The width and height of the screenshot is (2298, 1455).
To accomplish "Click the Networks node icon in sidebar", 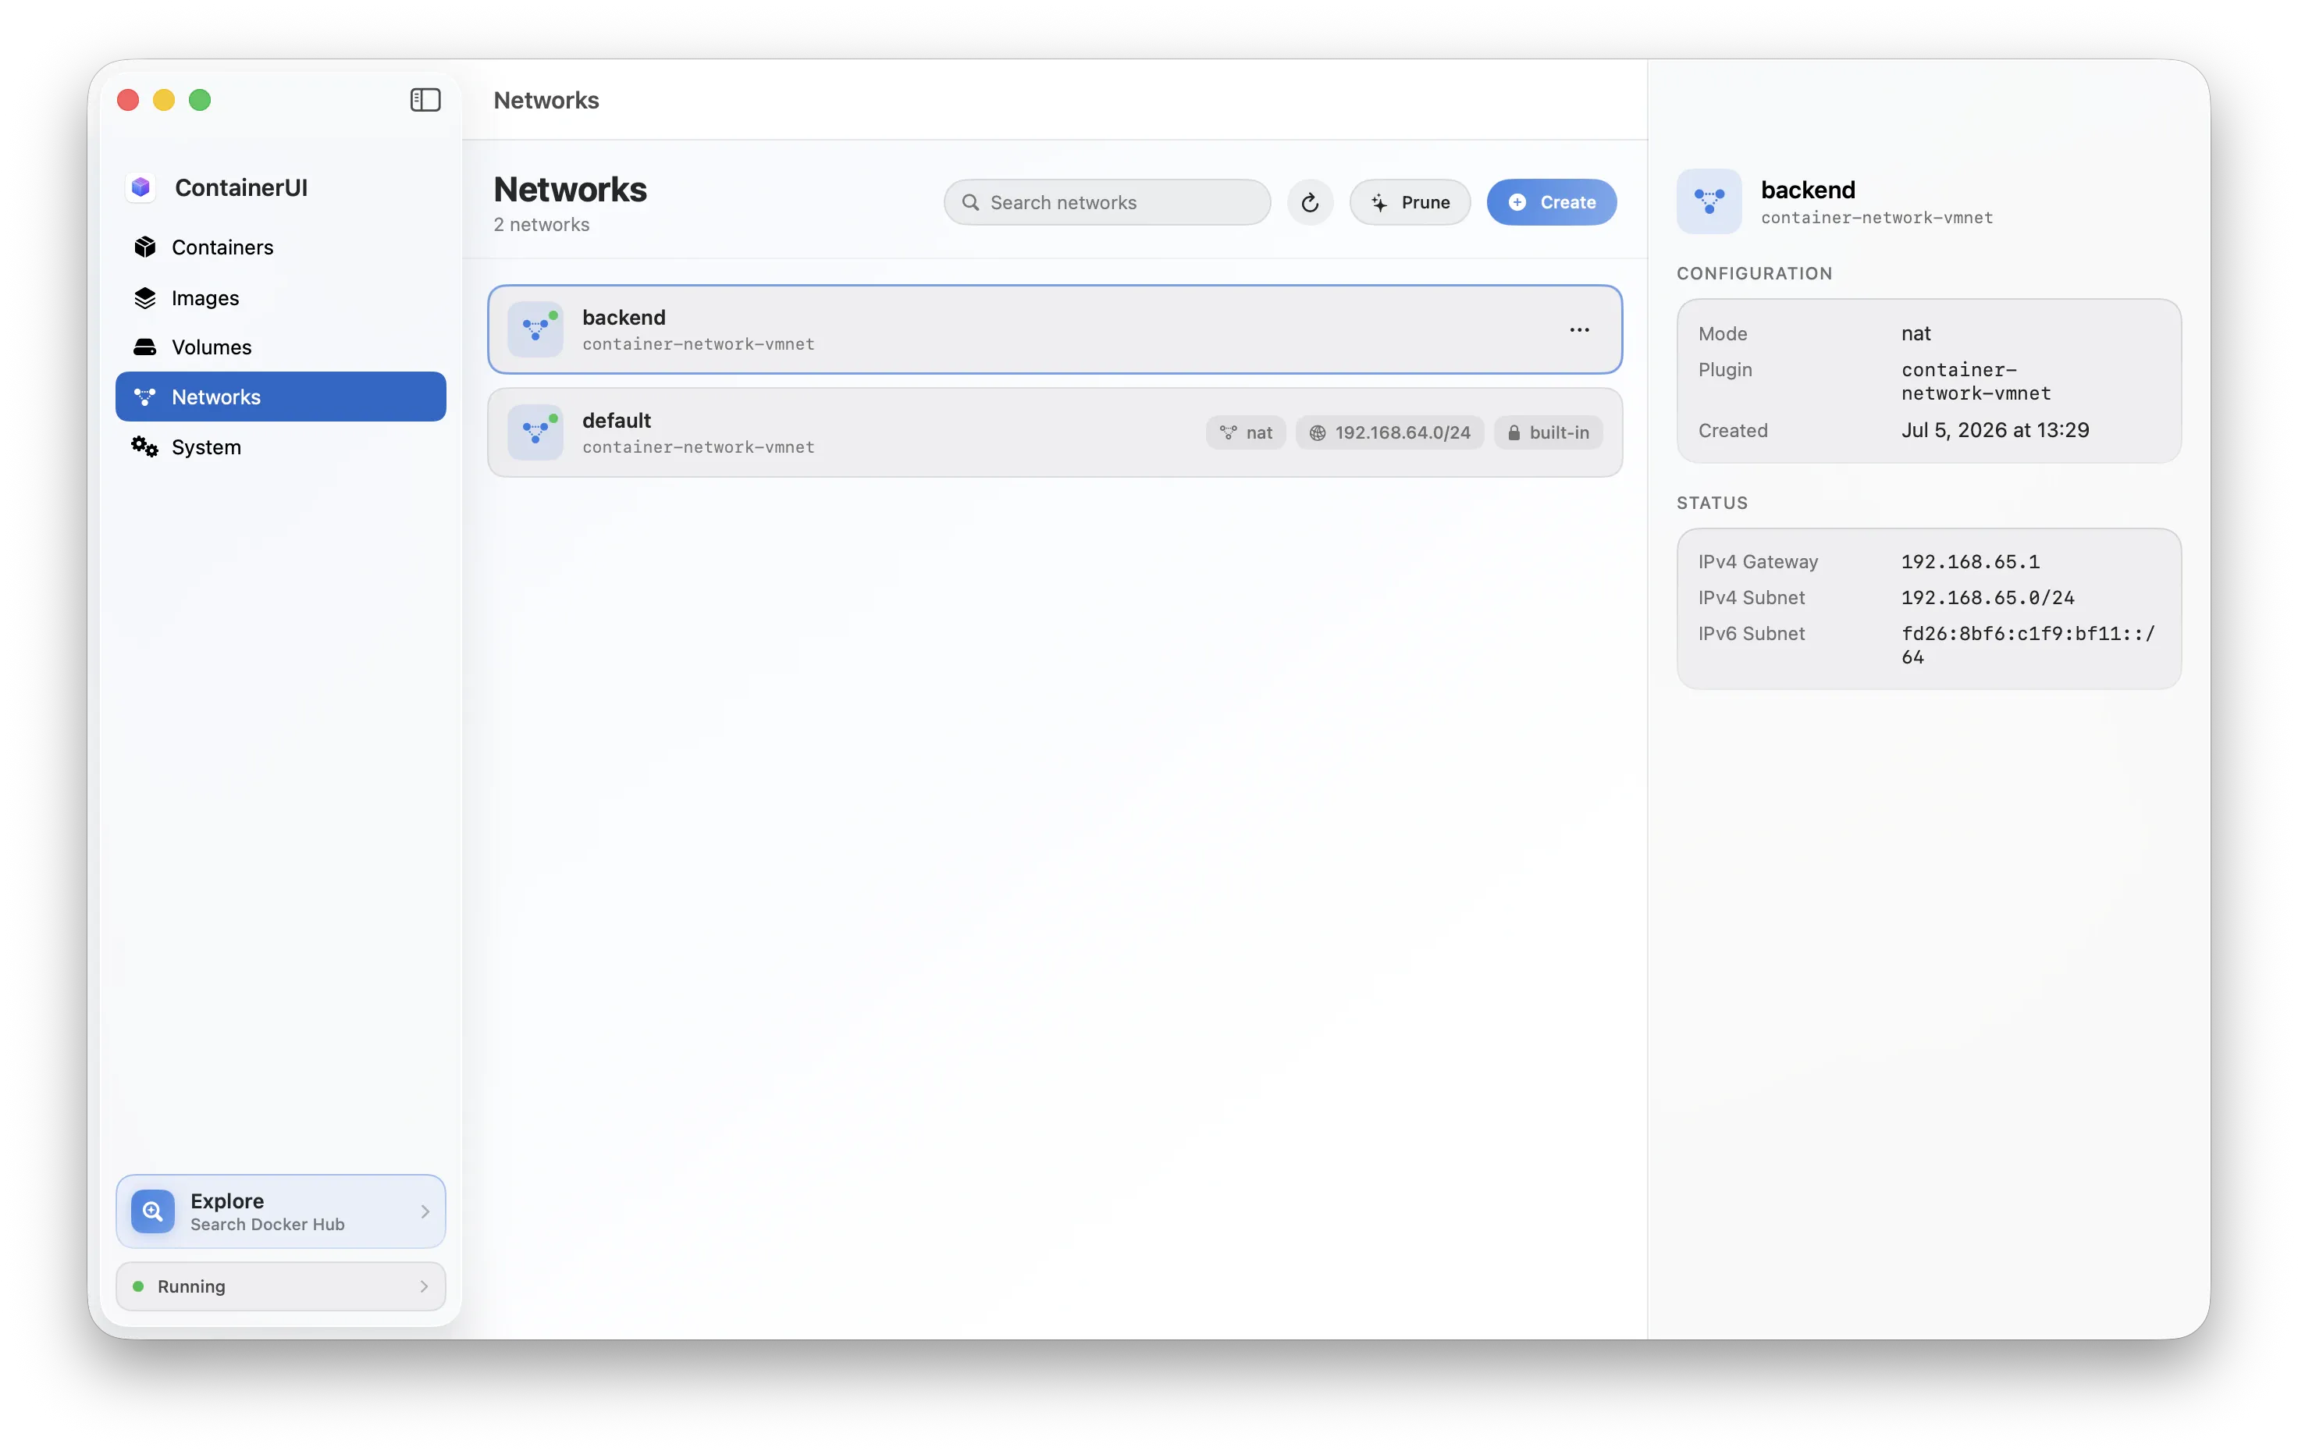I will coord(145,397).
